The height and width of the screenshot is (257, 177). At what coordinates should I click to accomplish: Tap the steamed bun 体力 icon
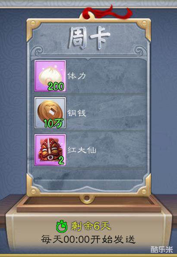point(50,76)
